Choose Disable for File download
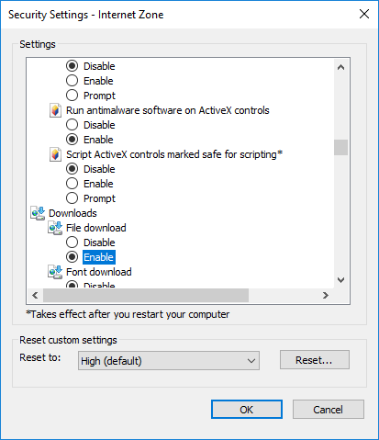 coord(72,243)
